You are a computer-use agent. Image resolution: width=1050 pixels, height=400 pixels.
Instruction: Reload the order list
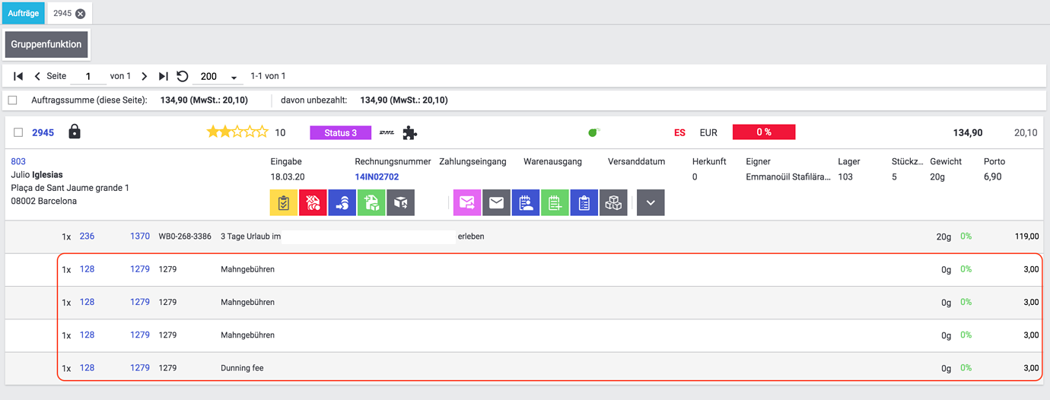[x=183, y=76]
